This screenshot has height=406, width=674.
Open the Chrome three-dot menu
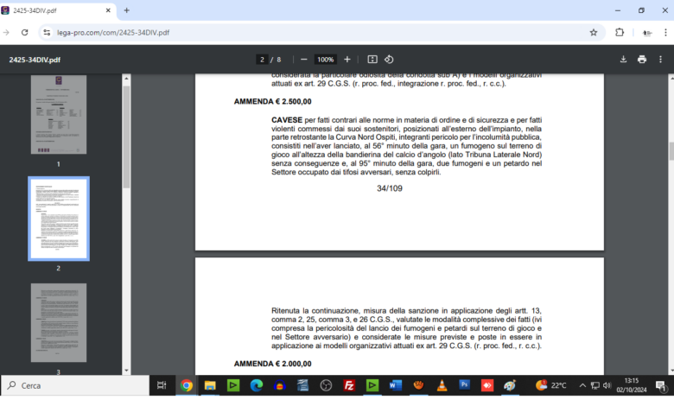click(665, 33)
